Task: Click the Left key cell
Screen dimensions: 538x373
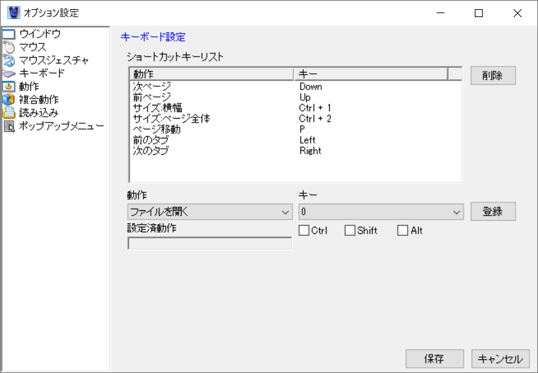Action: point(308,140)
